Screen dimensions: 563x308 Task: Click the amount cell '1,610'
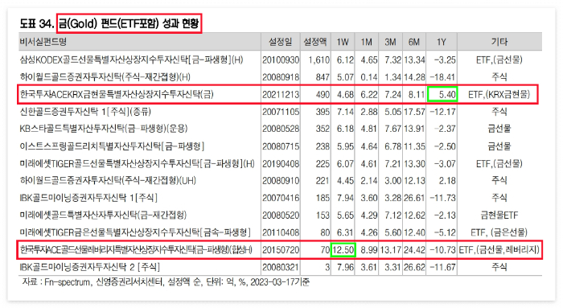(318, 60)
